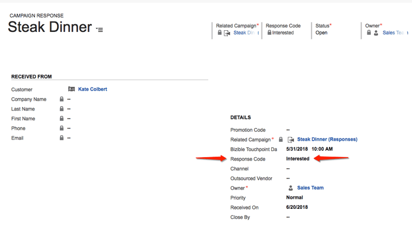The image size is (412, 227).
Task: Click CAMPAIGN RESPONSE entity label
Action: pos(36,16)
